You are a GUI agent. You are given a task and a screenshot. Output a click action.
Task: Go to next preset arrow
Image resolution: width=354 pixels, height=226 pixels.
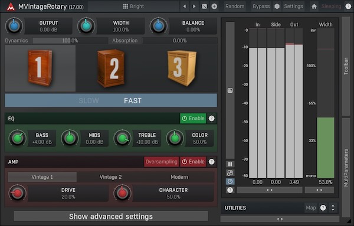[x=194, y=6]
